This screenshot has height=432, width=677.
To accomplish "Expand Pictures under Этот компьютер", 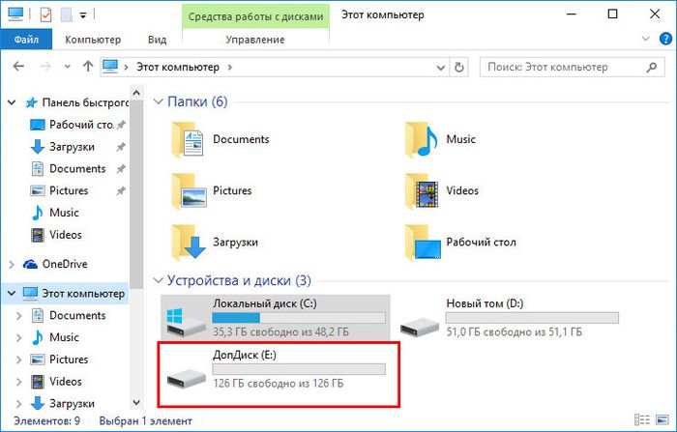I will point(18,360).
